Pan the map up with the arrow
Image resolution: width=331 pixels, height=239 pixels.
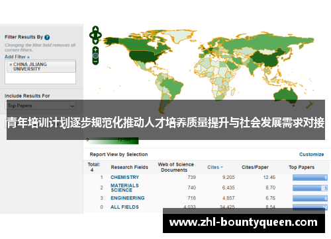(x=95, y=29)
